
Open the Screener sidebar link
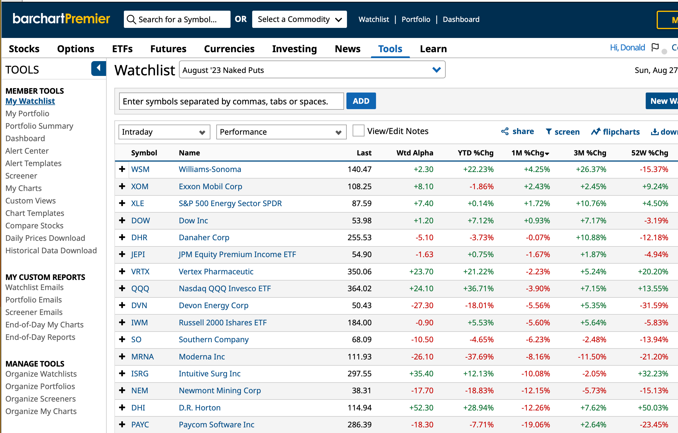coord(21,176)
